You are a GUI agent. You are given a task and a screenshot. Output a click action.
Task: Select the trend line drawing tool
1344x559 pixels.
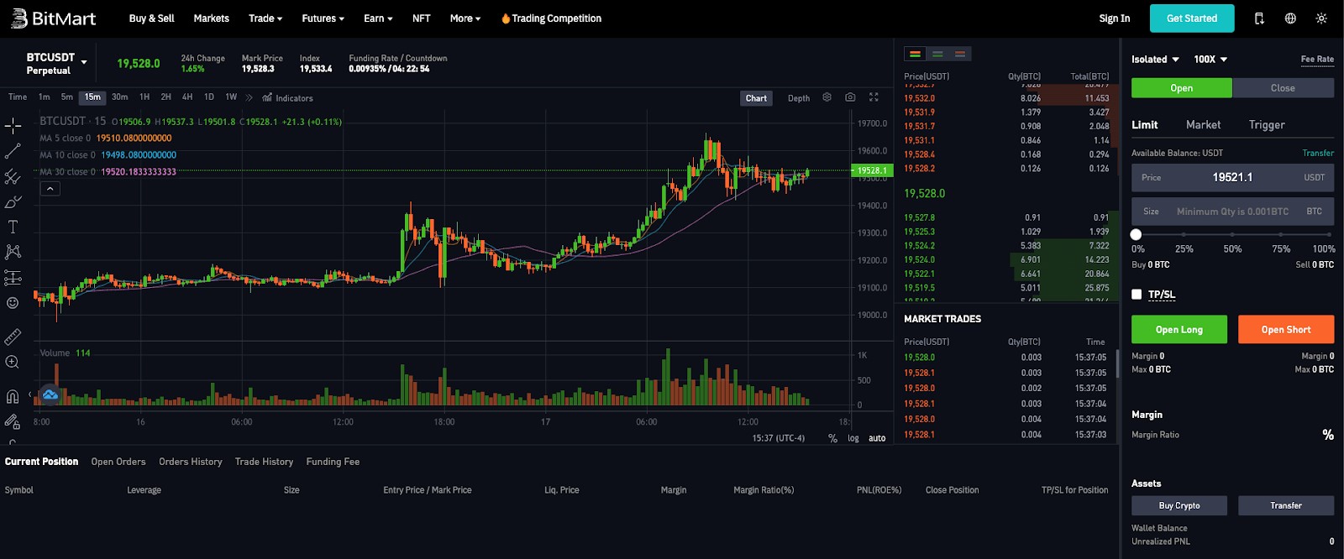(13, 151)
